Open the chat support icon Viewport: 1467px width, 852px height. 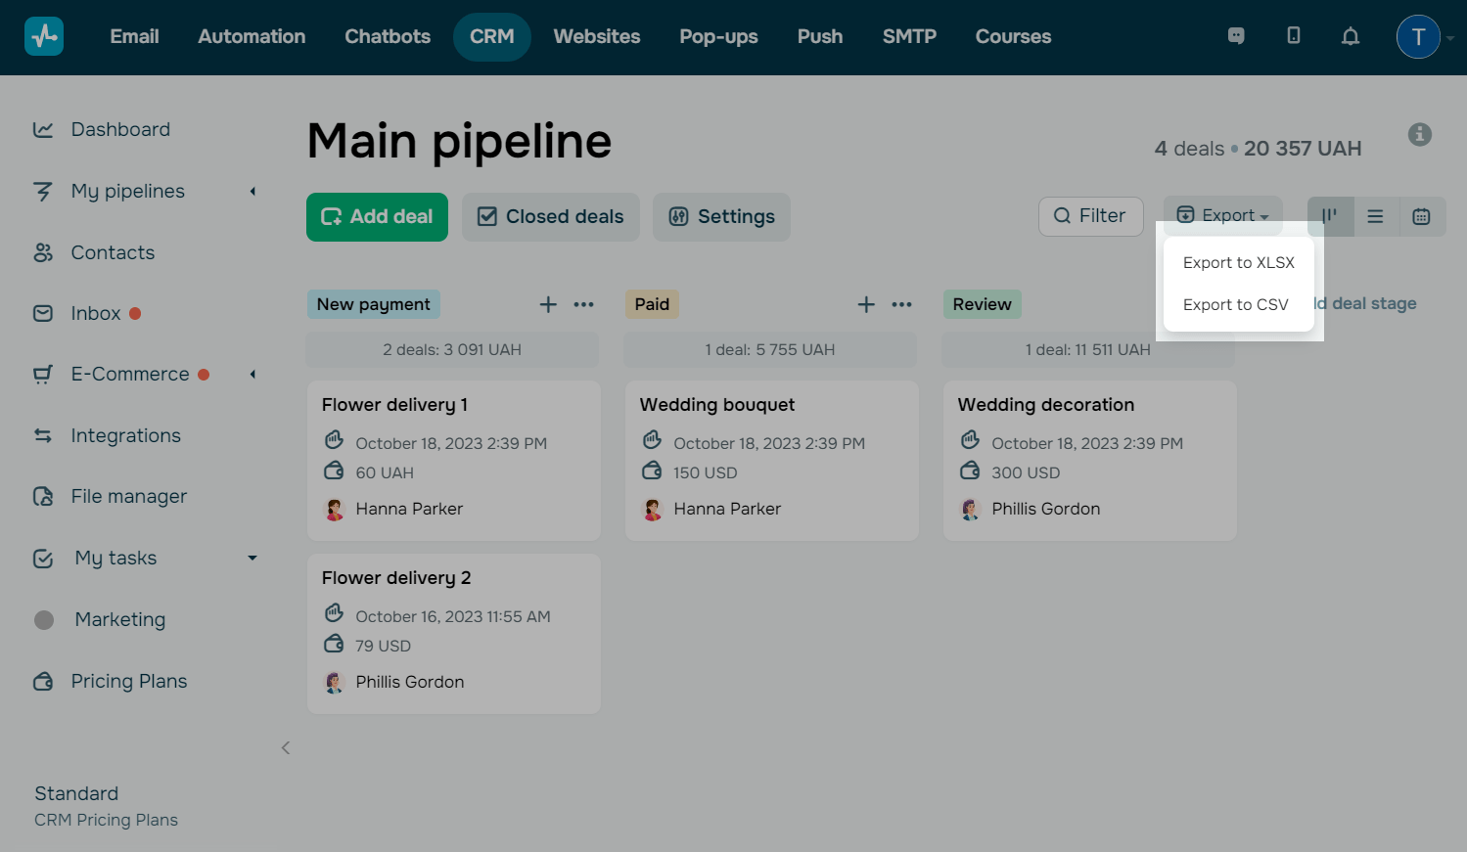point(1236,36)
